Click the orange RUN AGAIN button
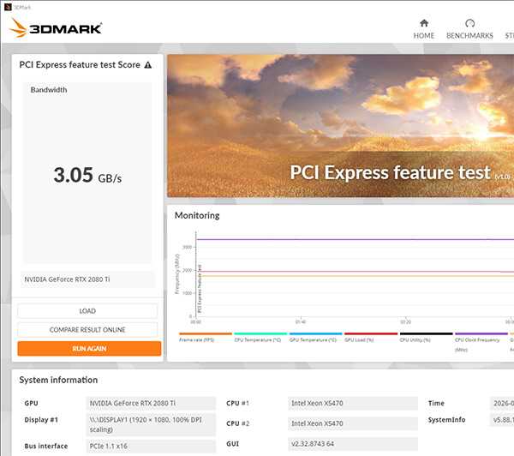 [89, 348]
